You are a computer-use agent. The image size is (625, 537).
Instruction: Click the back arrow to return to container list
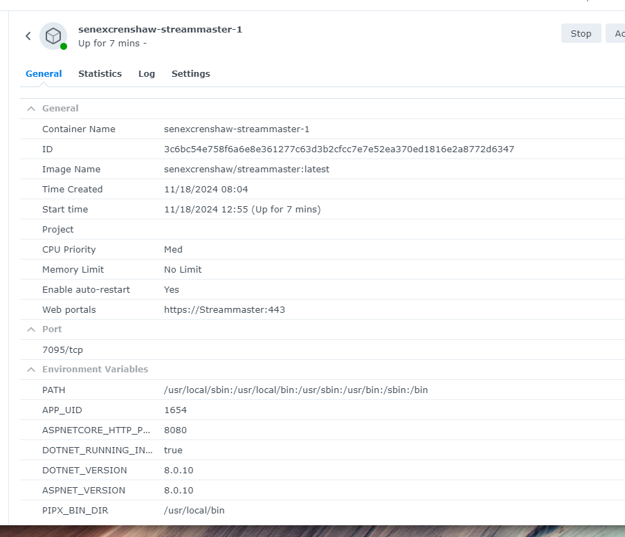click(x=28, y=35)
